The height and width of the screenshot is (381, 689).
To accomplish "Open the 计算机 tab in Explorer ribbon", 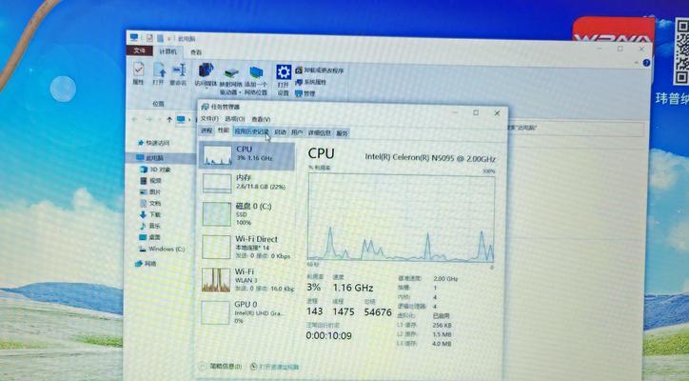I will pyautogui.click(x=167, y=51).
